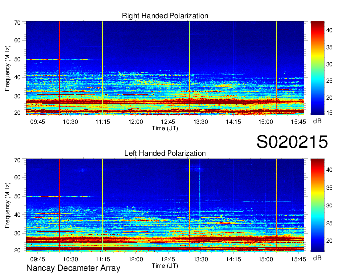Click the '12:00' tick under Right Handed plot

coord(136,122)
